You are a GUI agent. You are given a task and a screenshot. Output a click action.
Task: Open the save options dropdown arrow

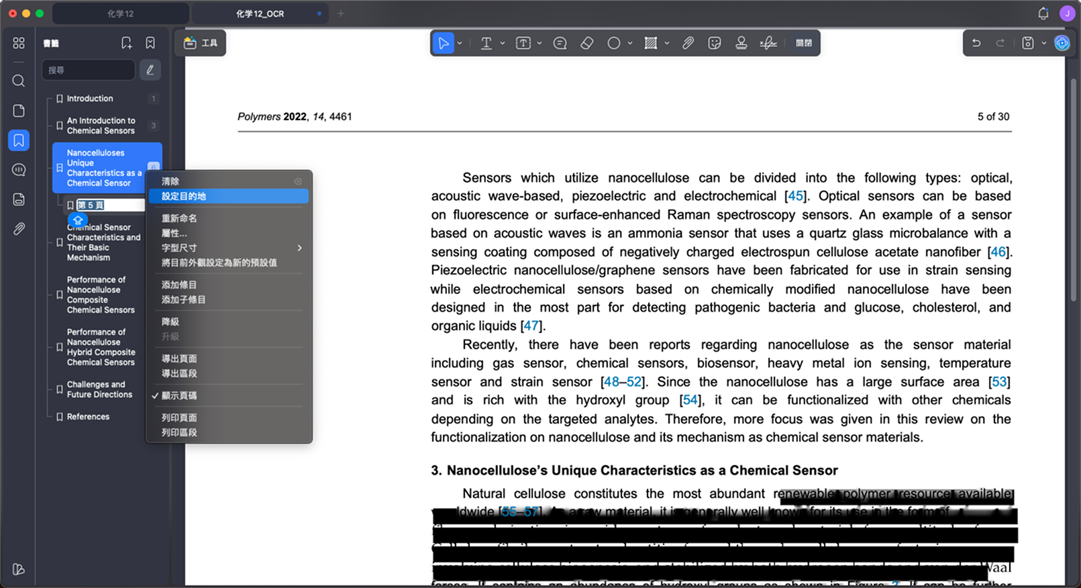click(x=1044, y=43)
